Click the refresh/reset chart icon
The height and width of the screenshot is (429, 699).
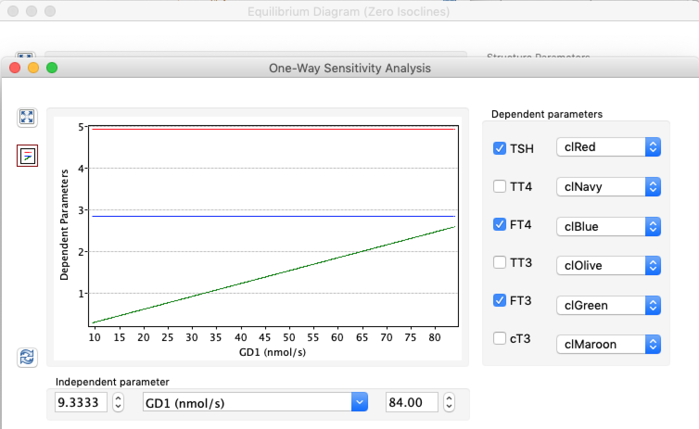[27, 358]
